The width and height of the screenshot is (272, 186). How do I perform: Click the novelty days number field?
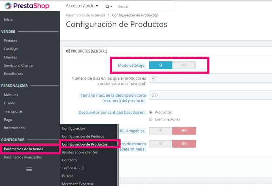[210, 78]
